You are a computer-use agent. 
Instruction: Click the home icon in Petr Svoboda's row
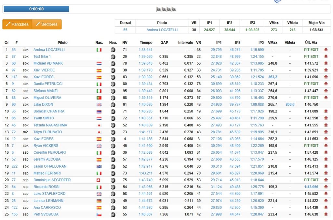(x=326, y=214)
